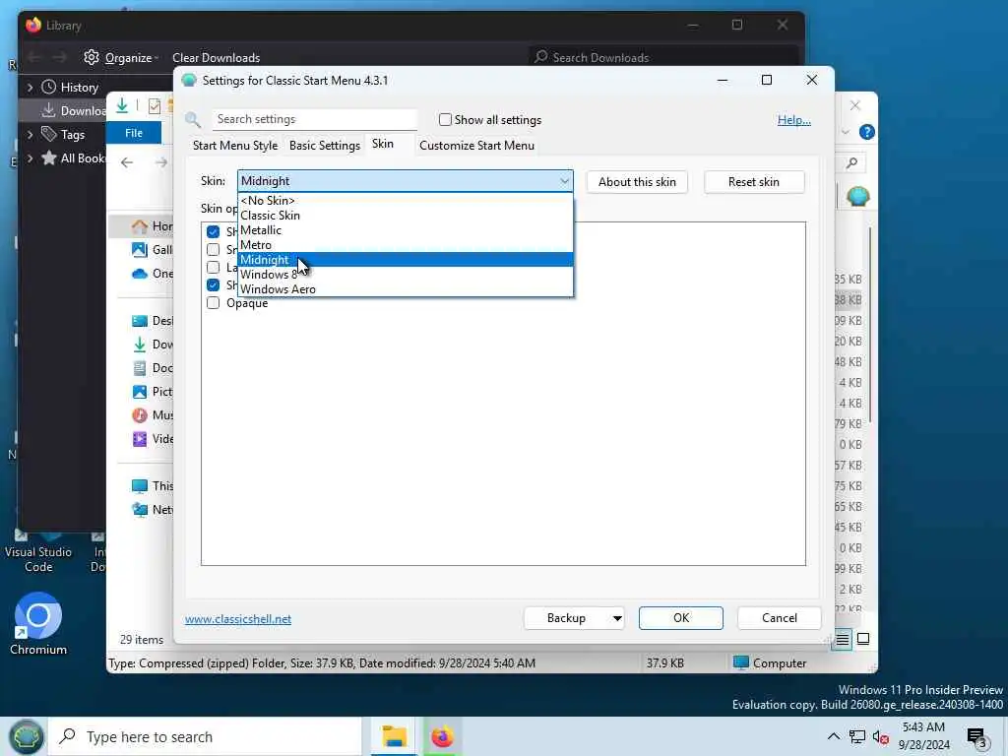Click the magnifier search icon in Explorer
This screenshot has width=1008, height=756.
tap(851, 163)
